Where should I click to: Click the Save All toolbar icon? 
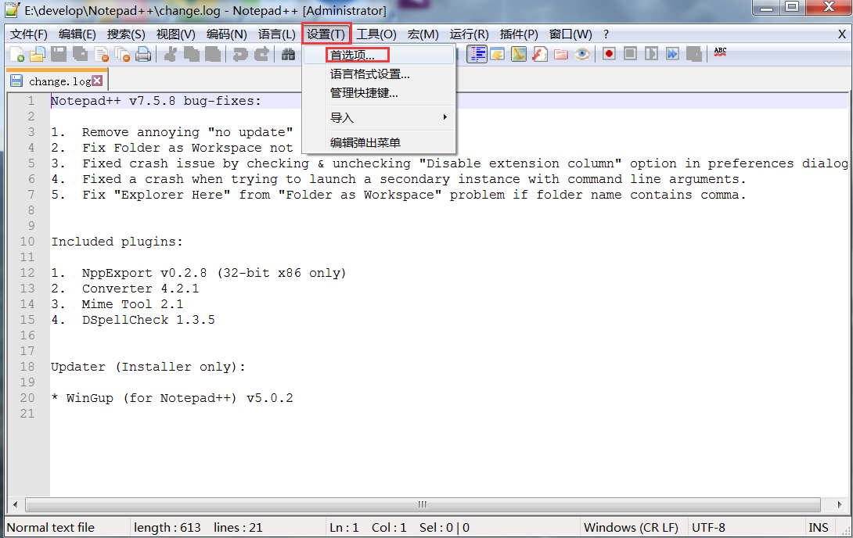(80, 54)
